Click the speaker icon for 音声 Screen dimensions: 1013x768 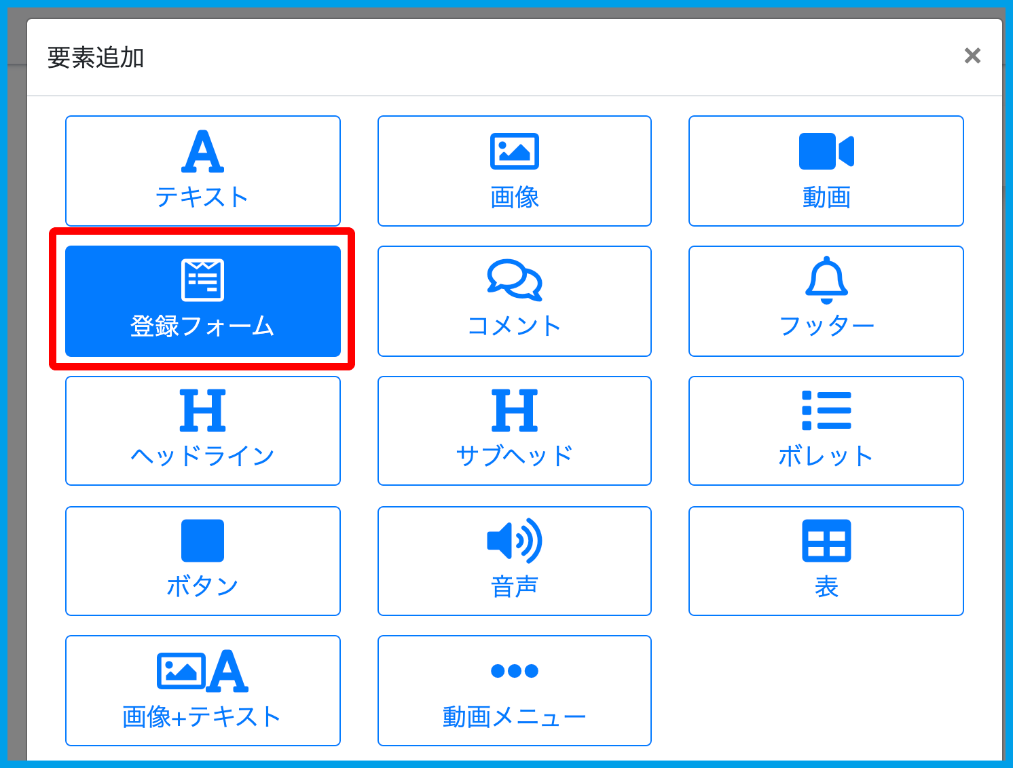pos(514,541)
